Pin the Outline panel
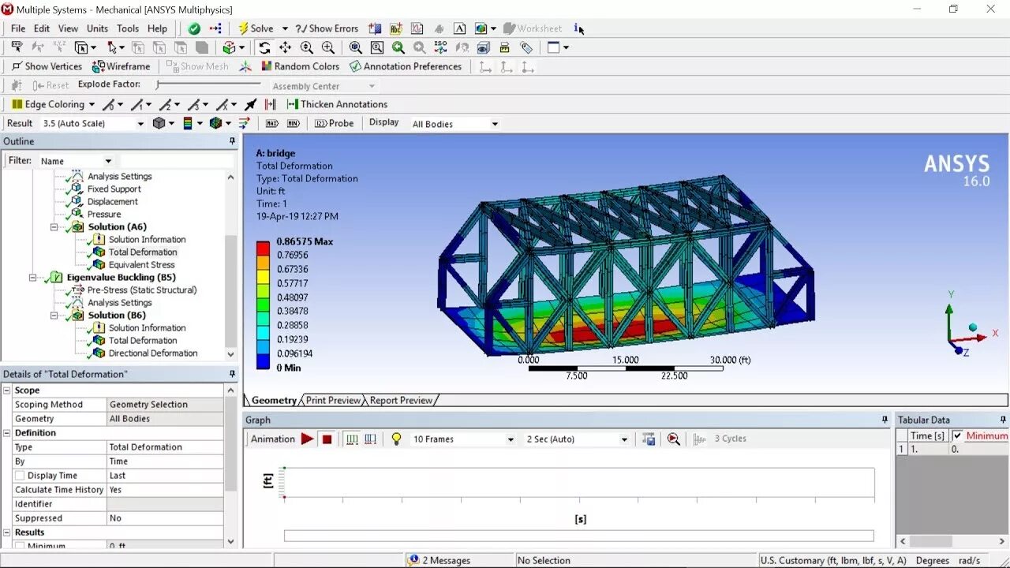This screenshot has width=1010, height=568. (232, 141)
